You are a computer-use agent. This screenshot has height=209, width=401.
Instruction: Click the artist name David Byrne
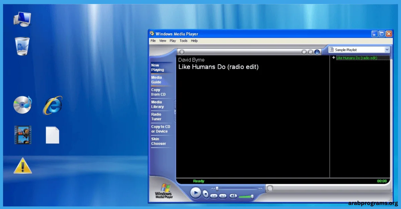191,60
